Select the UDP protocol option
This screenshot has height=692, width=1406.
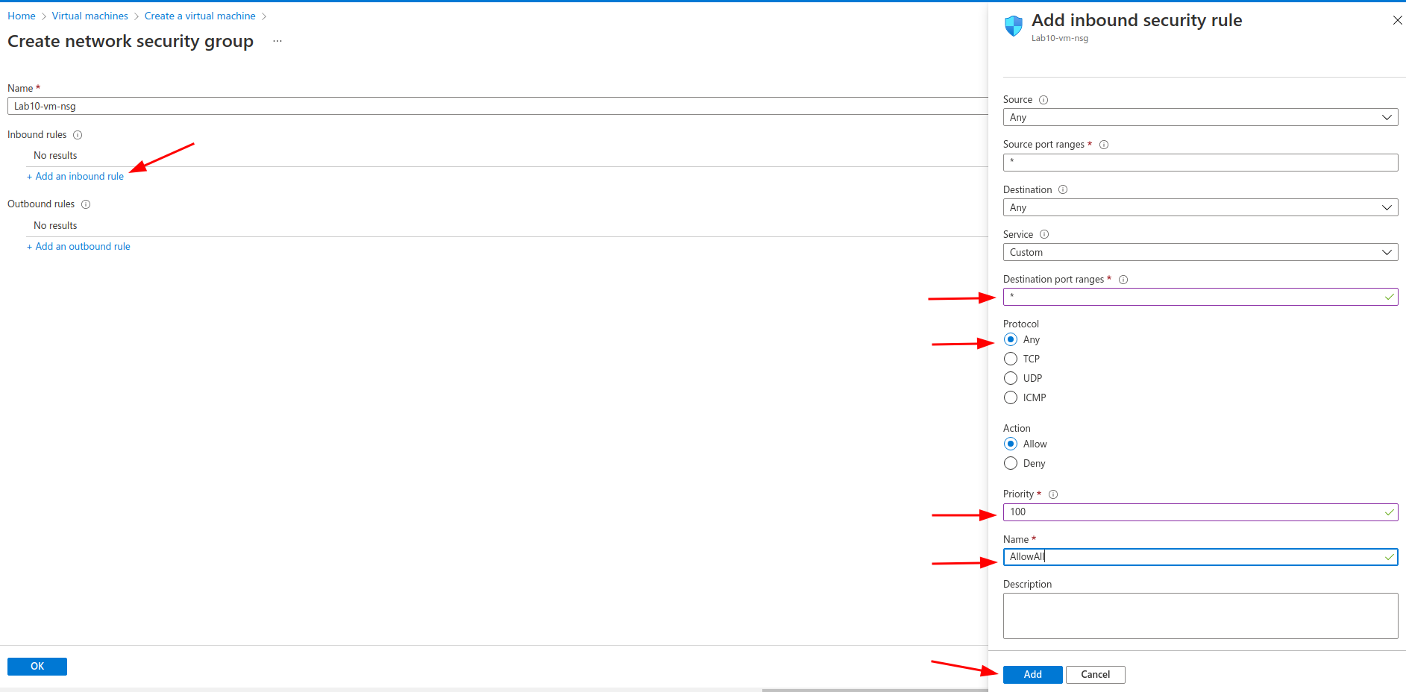coord(1011,378)
